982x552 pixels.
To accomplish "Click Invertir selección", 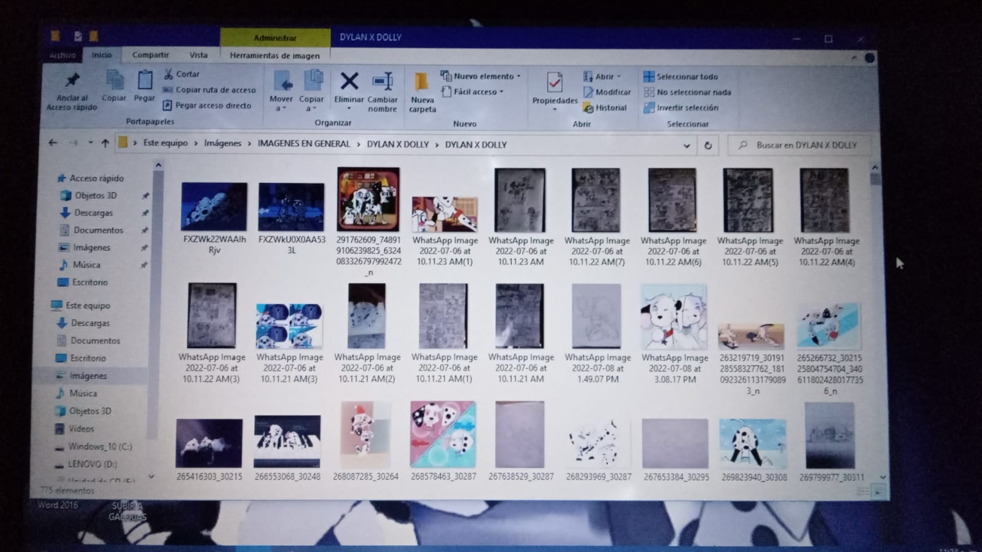I will pyautogui.click(x=681, y=108).
